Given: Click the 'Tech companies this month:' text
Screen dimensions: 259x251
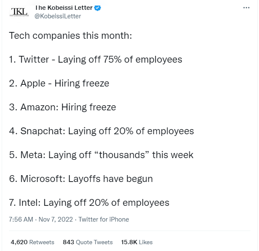Looking at the screenshot, I should click(70, 35).
